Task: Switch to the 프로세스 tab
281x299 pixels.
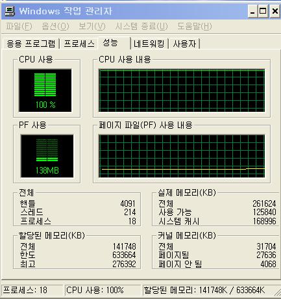Action: pos(79,44)
